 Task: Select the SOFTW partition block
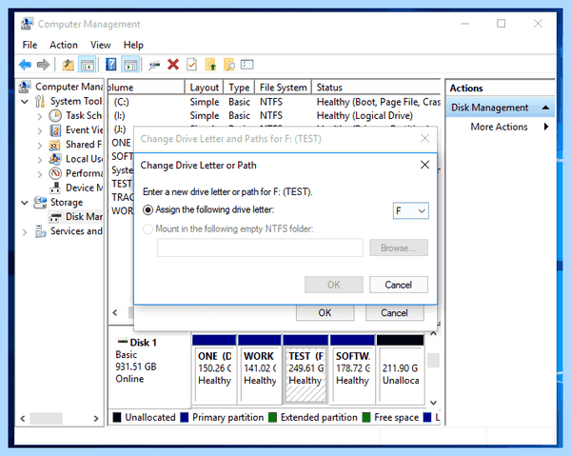pos(352,368)
